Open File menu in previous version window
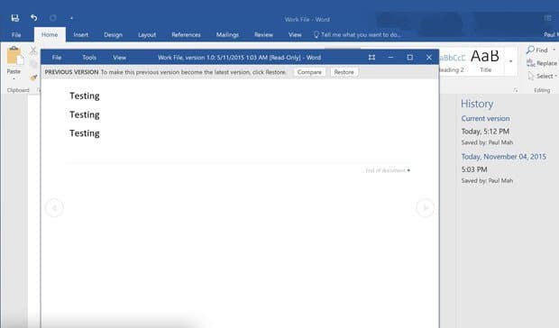This screenshot has height=328, width=559. click(57, 58)
